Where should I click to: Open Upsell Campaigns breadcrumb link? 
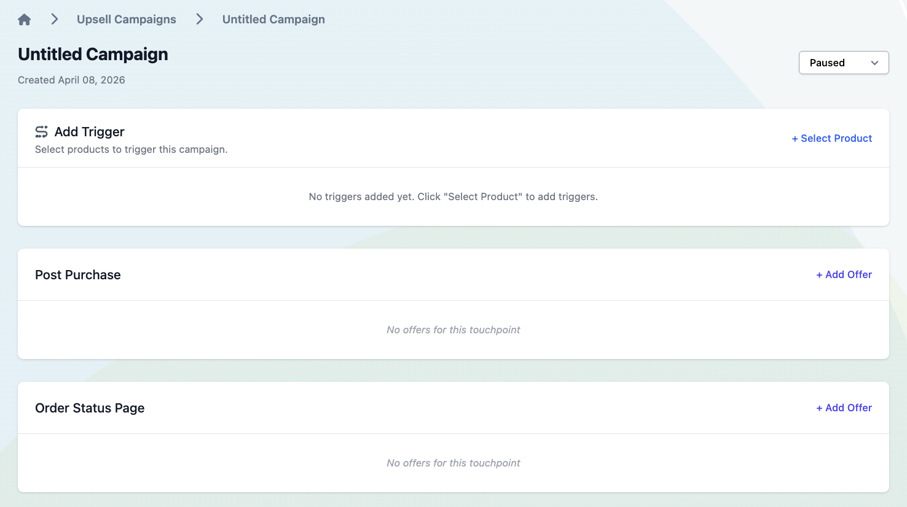127,20
